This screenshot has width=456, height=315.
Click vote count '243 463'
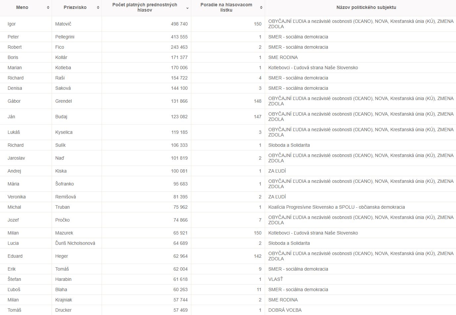click(x=179, y=47)
